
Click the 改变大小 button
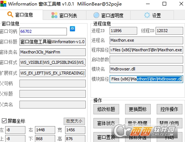click(74, 121)
